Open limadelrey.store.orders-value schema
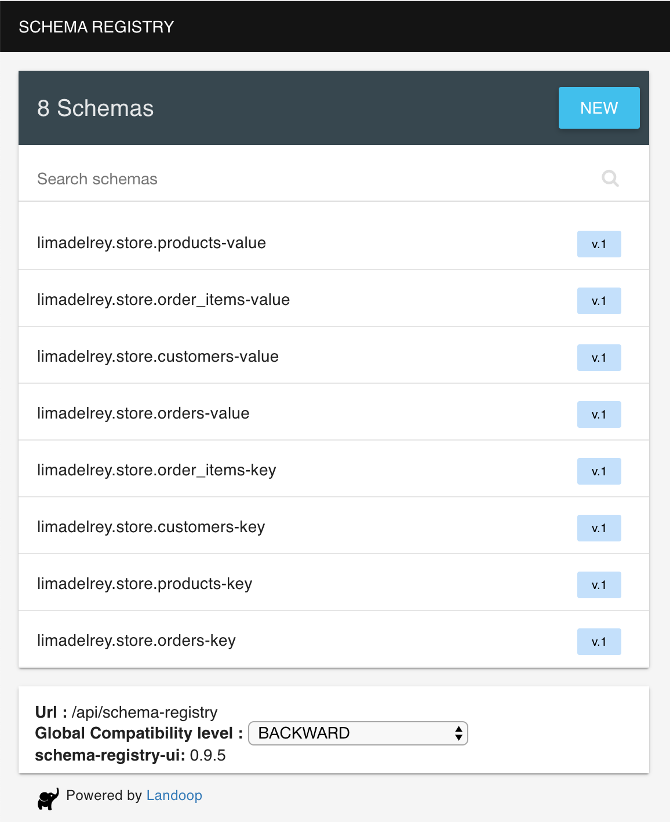The image size is (670, 822). pos(334,412)
